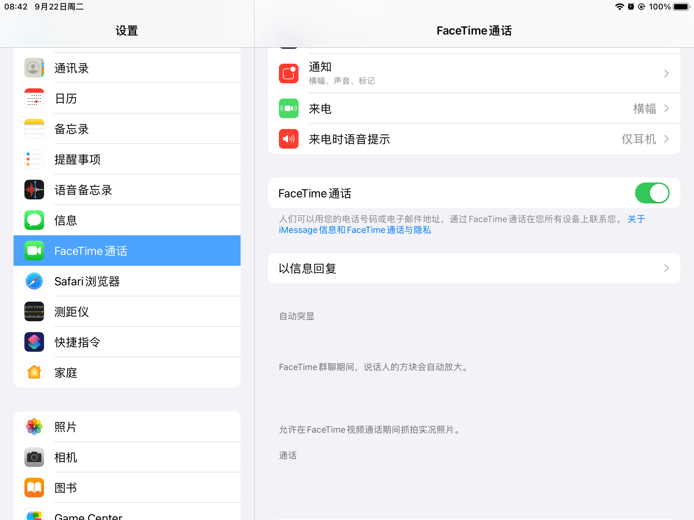
Task: Tap the Calendar (日历) icon
Action: click(34, 98)
